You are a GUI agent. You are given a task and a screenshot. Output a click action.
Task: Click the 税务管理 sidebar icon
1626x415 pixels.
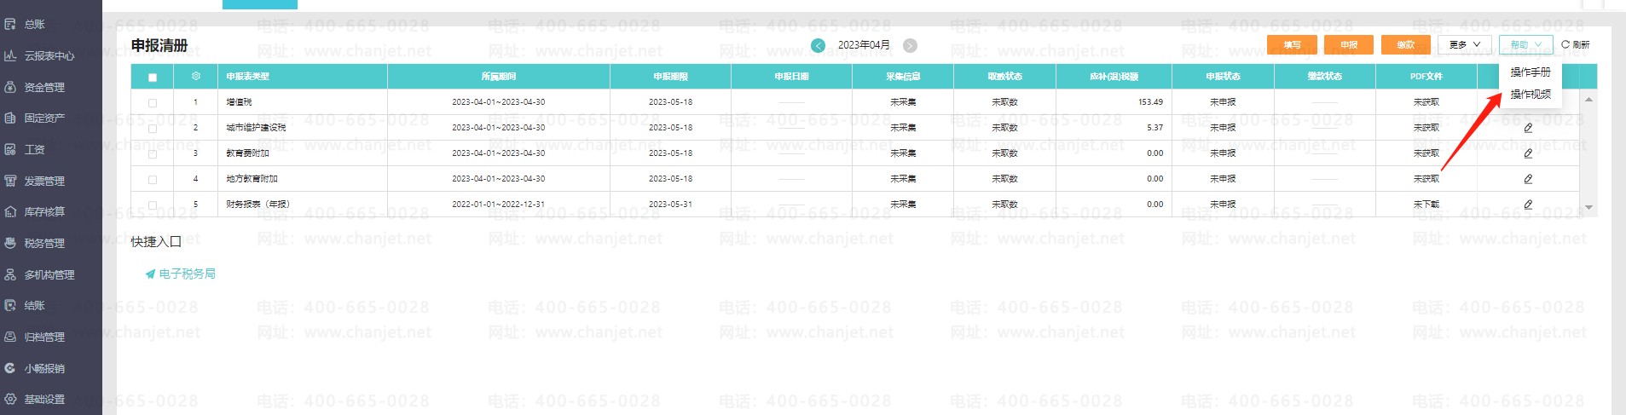pyautogui.click(x=10, y=243)
